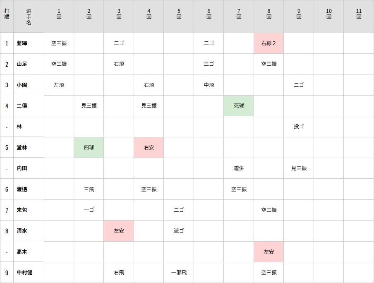Click 清水's pink 左安 cell
The width and height of the screenshot is (374, 283).
pyautogui.click(x=119, y=231)
